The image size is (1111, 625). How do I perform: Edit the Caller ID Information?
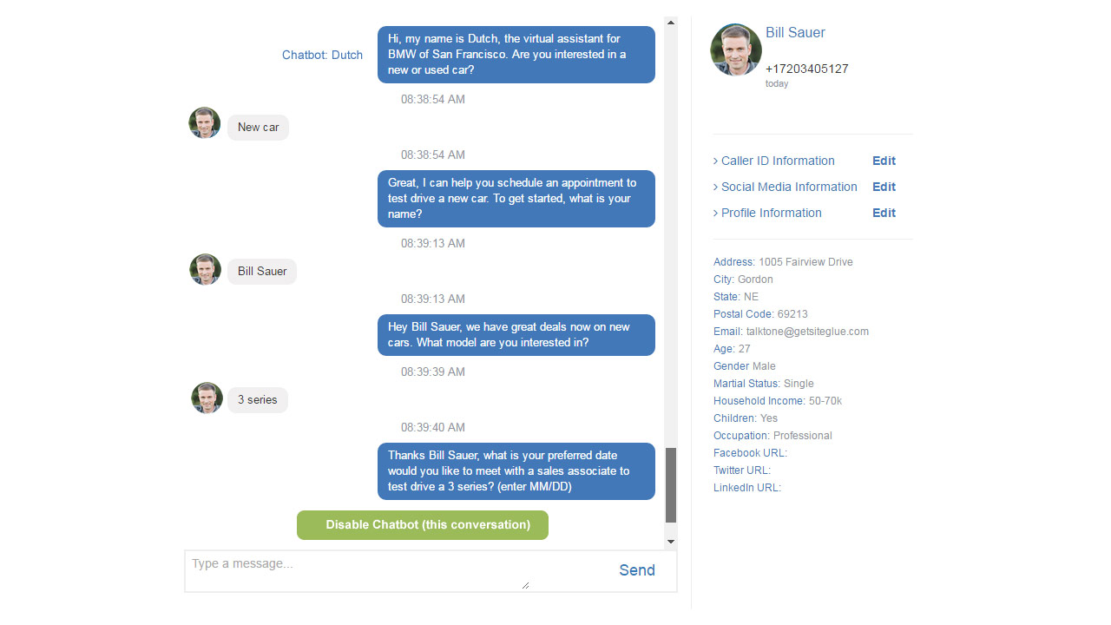(884, 161)
